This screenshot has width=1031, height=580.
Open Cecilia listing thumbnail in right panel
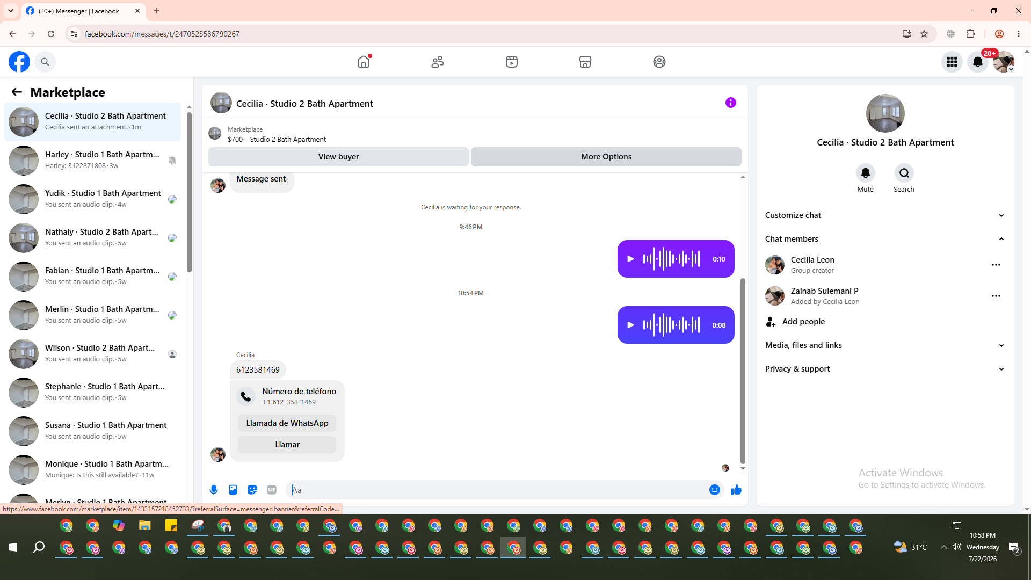point(885,113)
